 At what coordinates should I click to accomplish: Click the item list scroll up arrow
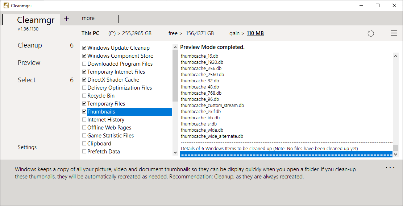point(175,47)
